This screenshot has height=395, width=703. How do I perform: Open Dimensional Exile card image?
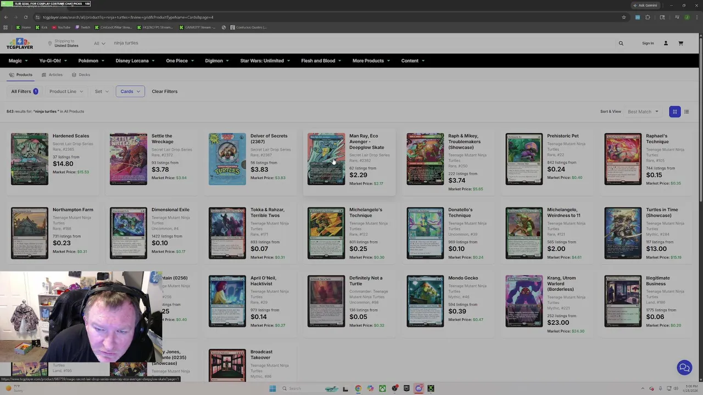pyautogui.click(x=129, y=233)
